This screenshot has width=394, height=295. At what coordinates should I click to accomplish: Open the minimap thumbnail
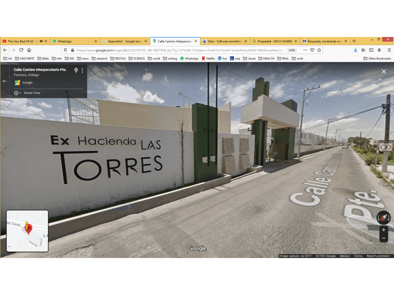[x=27, y=231]
